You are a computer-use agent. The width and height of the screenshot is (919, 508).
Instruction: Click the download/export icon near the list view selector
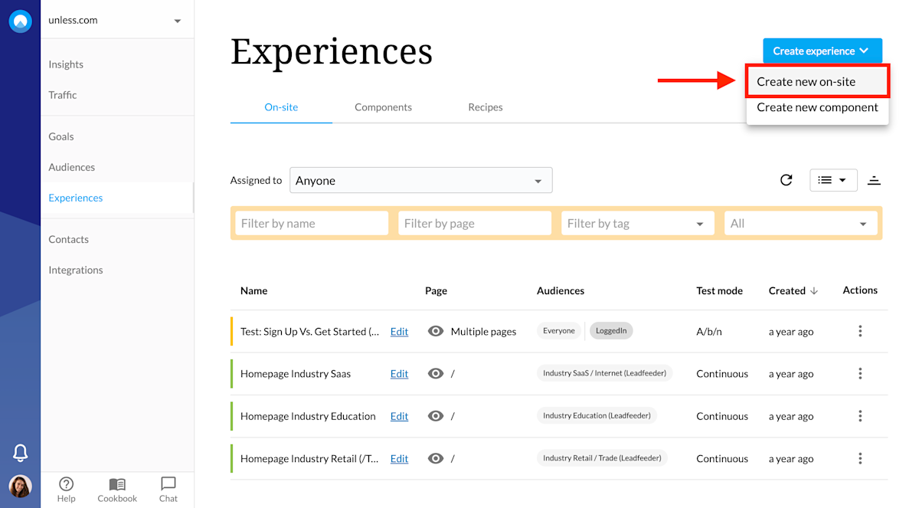[x=874, y=179]
